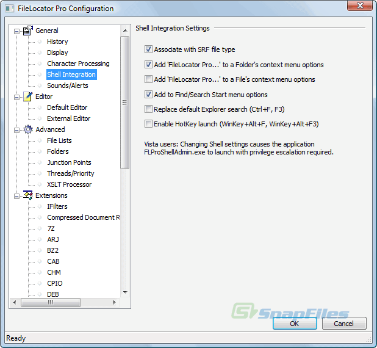Collapse the General tree node
This screenshot has width=377, height=348.
click(16, 31)
